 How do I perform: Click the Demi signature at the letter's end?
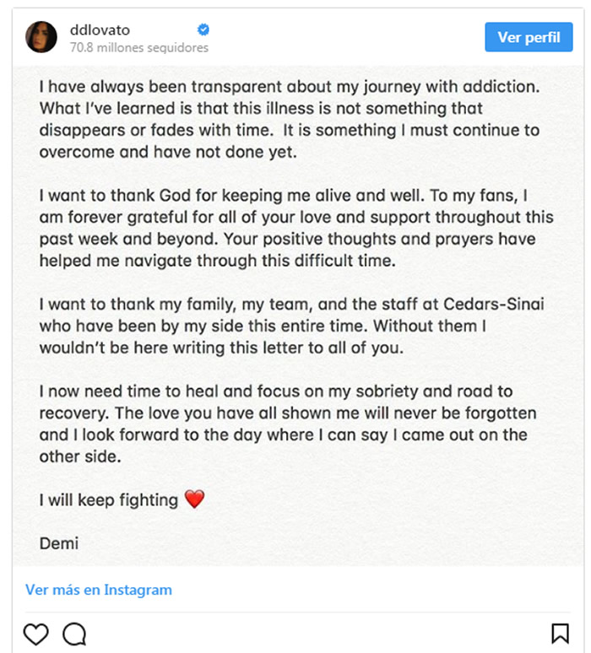coord(59,543)
